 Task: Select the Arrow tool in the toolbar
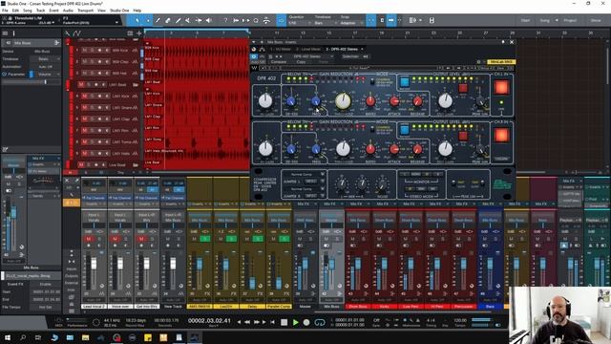(x=137, y=20)
